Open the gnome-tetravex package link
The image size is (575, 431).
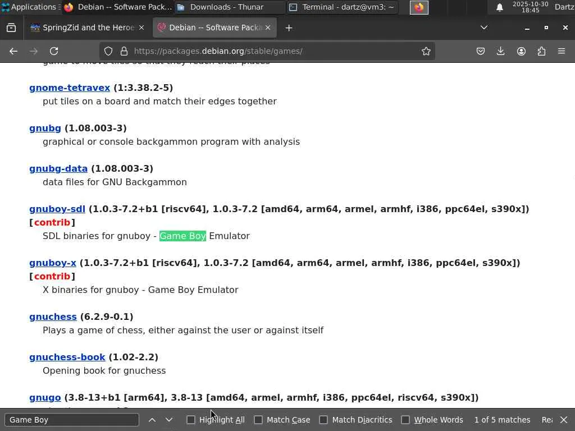coord(70,88)
